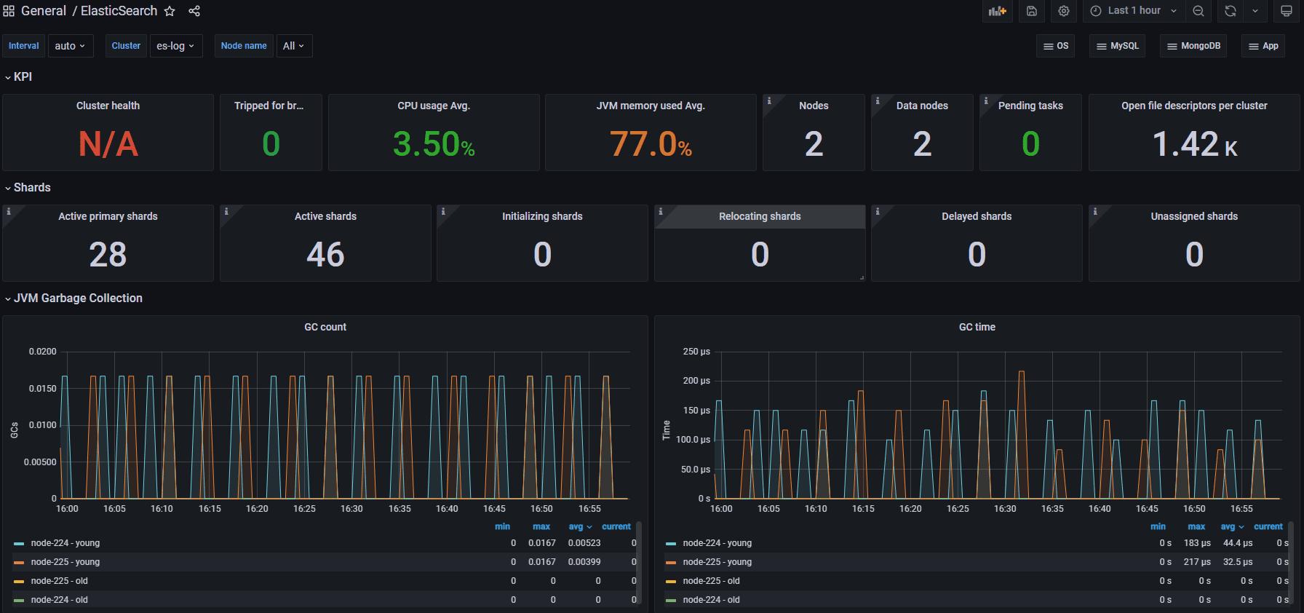Click node-224 - old color swatch in GC time

671,600
